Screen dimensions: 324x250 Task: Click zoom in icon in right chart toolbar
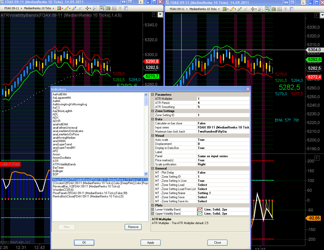coord(240,9)
